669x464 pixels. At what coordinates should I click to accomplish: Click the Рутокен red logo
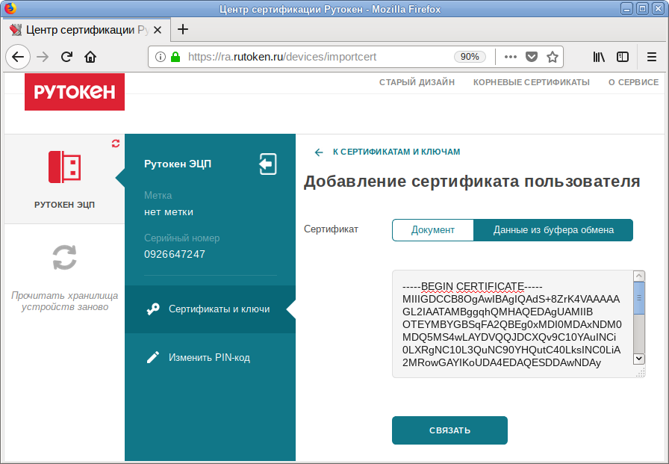click(x=75, y=92)
